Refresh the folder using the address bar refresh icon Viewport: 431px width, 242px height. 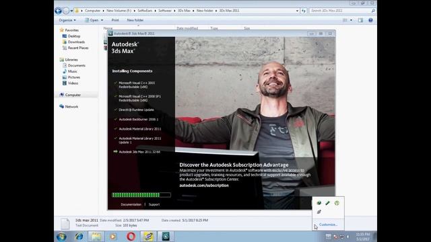click(304, 11)
